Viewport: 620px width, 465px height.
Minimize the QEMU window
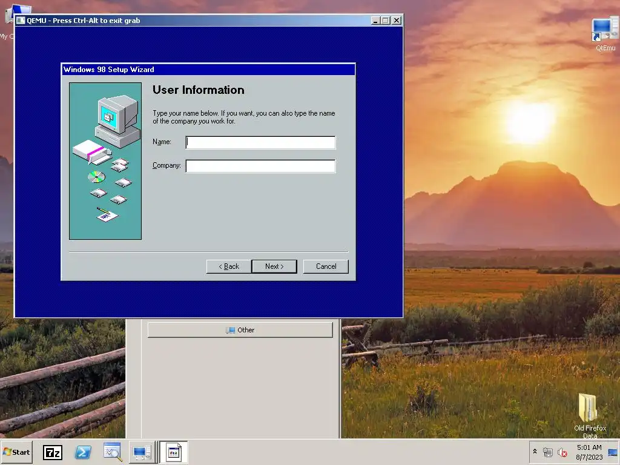[x=375, y=21]
